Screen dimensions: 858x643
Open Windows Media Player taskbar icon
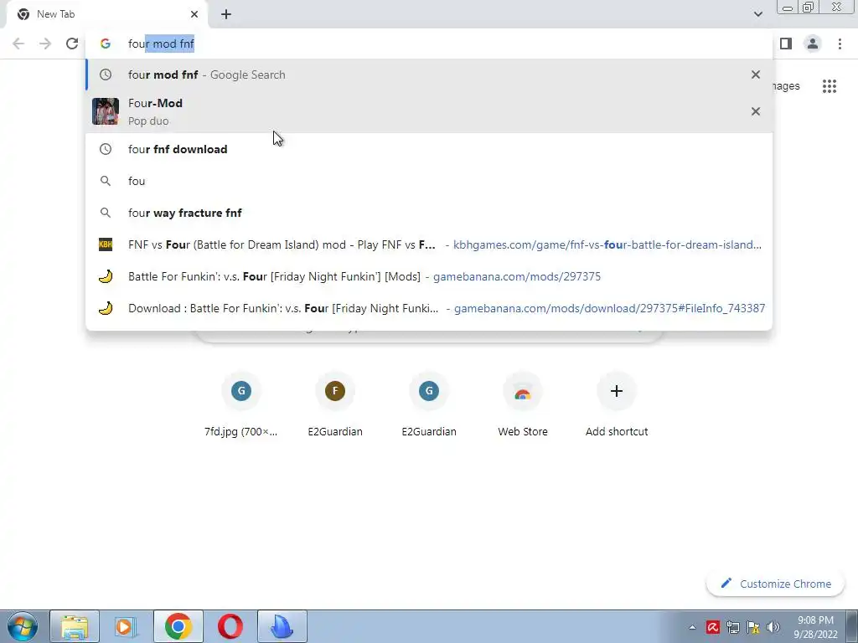pos(126,626)
